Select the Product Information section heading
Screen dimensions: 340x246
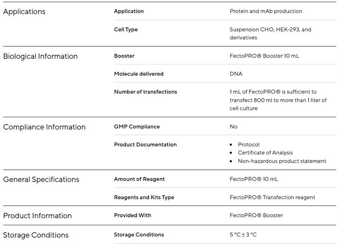point(37,216)
